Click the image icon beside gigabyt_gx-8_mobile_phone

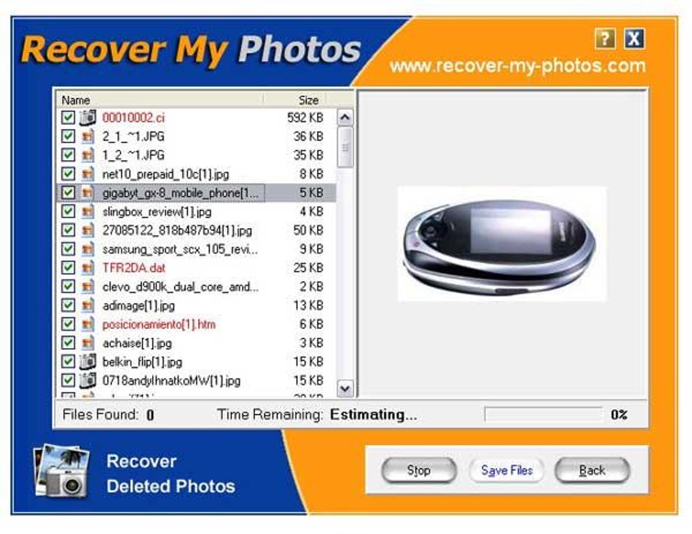pos(88,193)
